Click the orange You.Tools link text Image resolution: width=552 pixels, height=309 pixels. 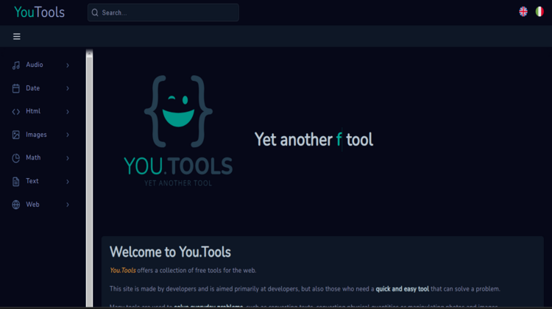[122, 270]
